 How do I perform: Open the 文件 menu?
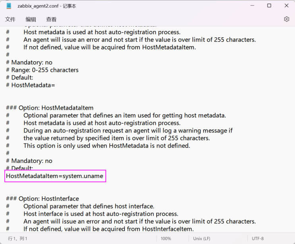10,19
